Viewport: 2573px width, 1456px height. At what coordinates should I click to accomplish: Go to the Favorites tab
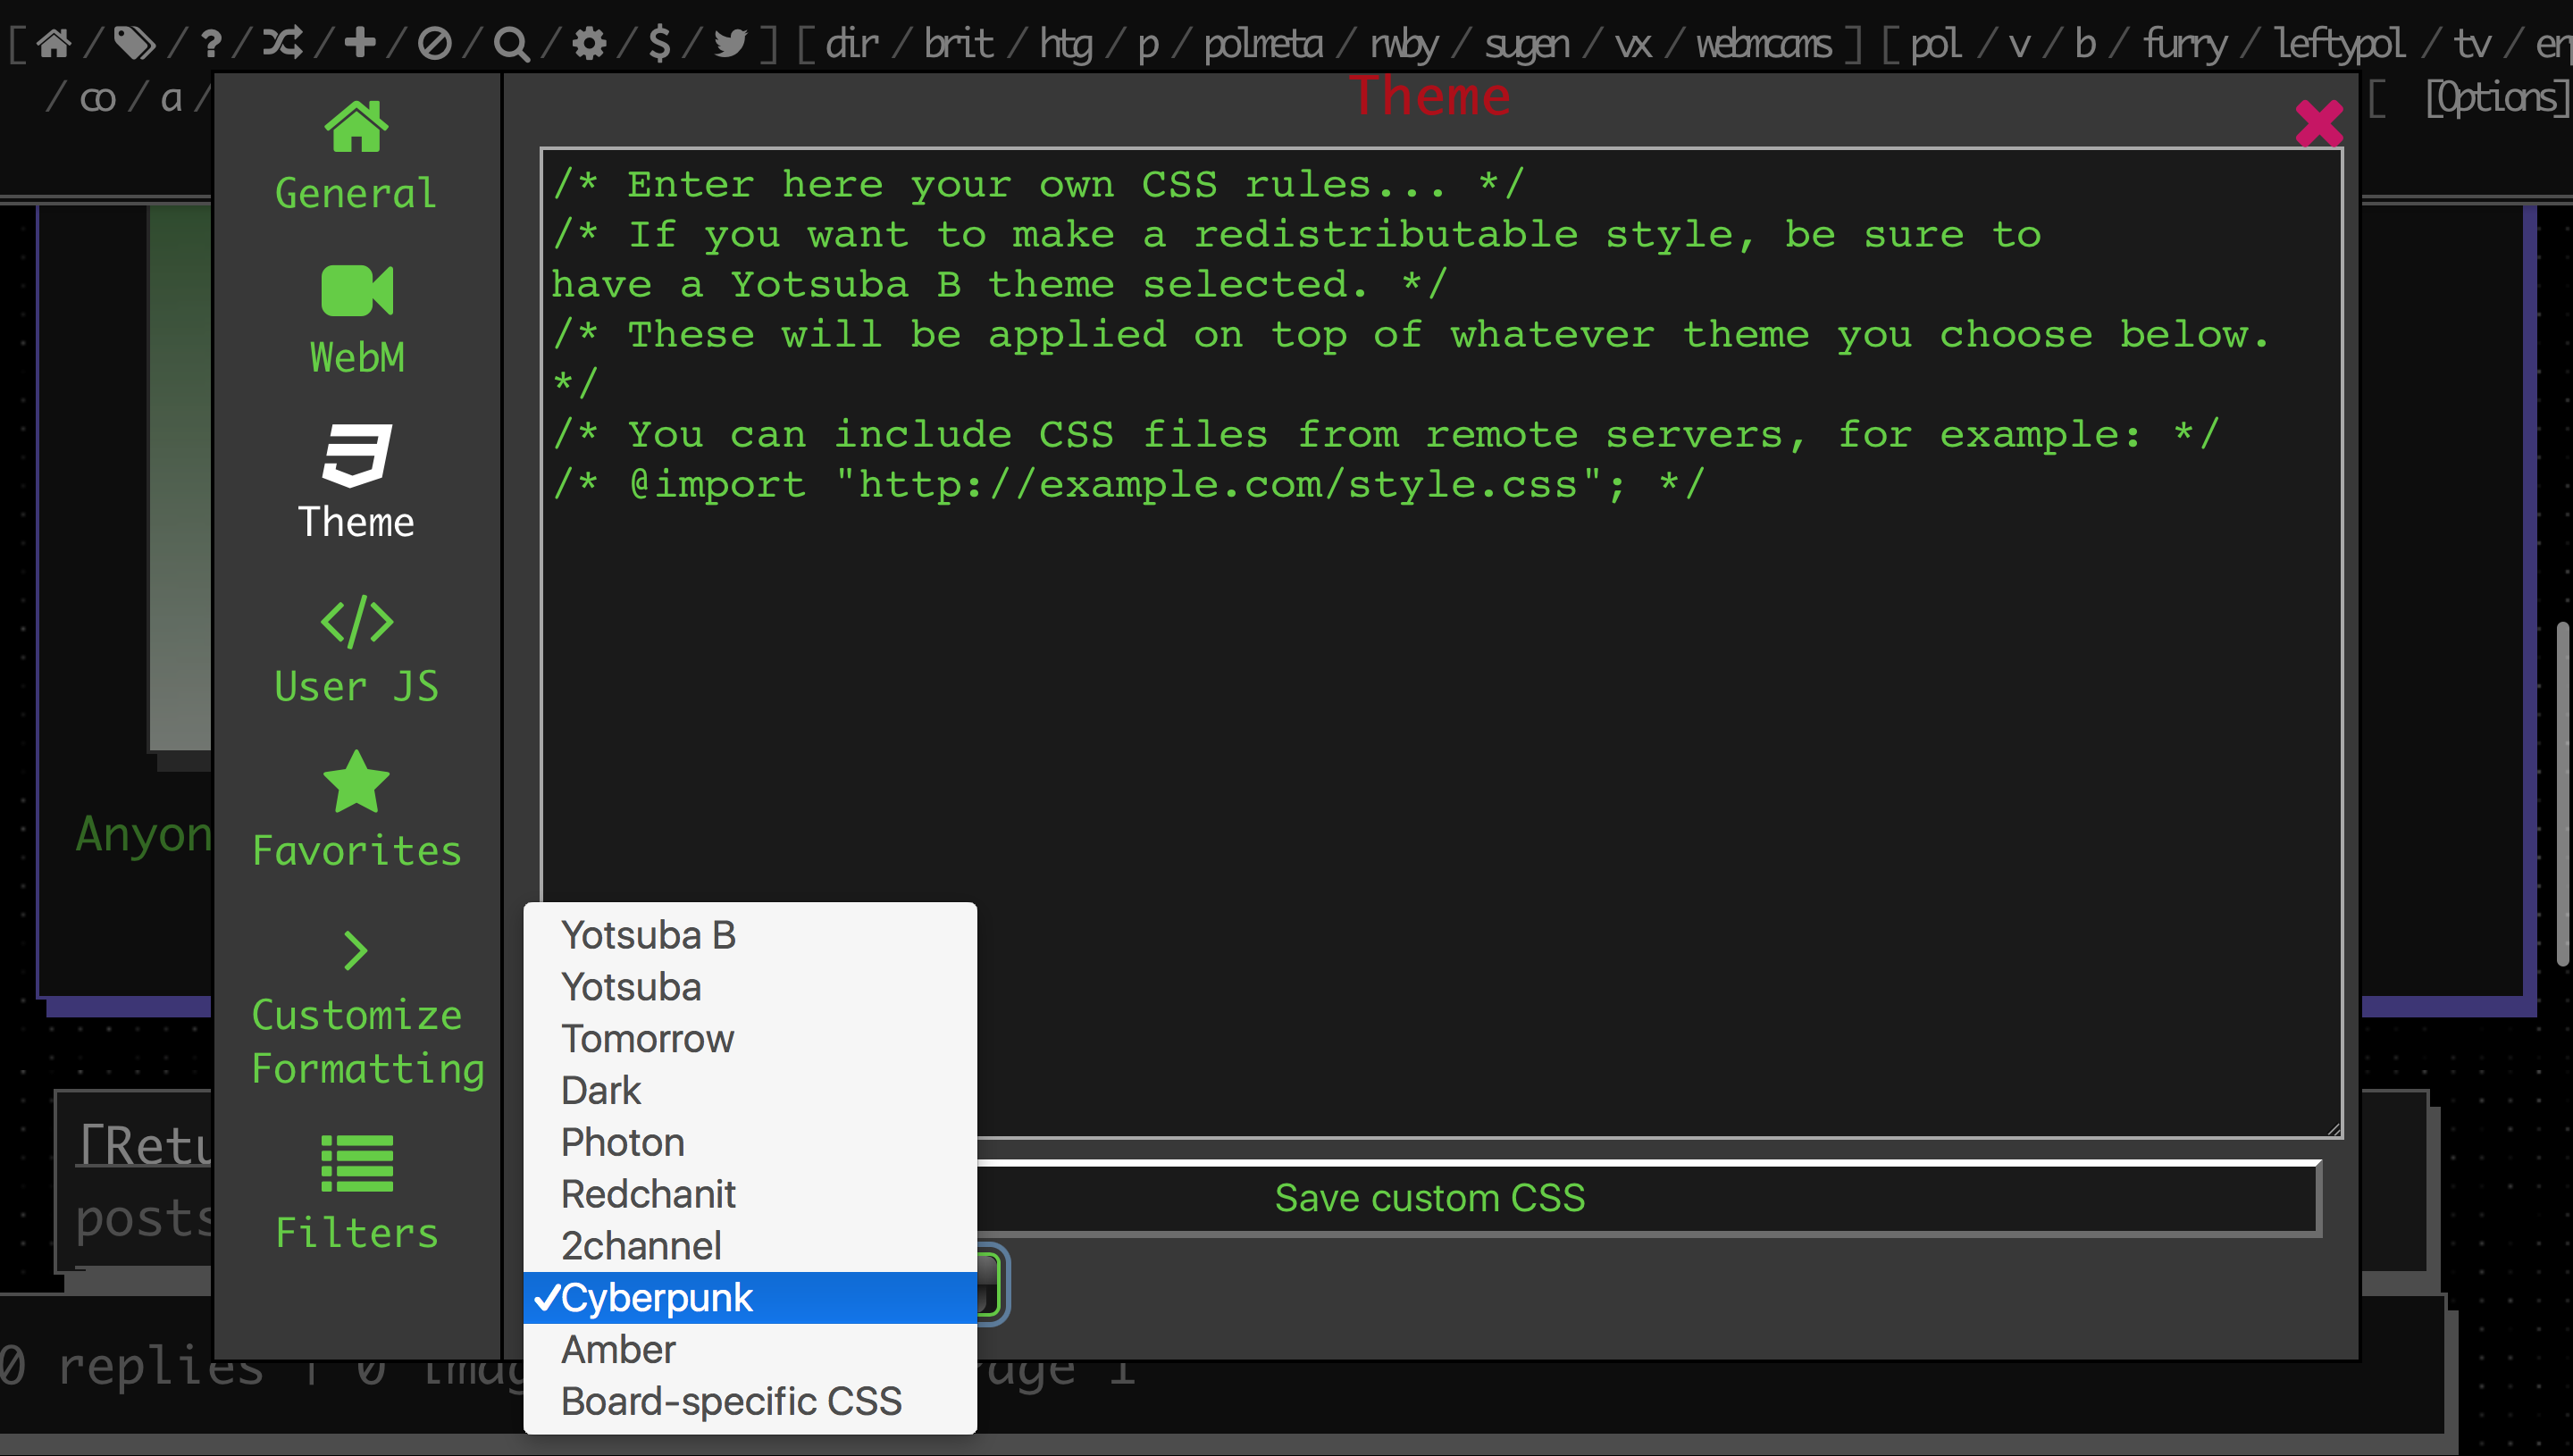point(357,810)
